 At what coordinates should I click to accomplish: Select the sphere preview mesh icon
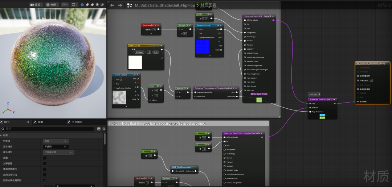pyautogui.click(x=82, y=5)
